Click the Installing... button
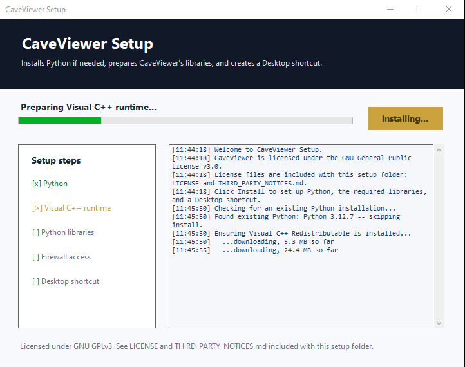Viewport: 465px width, 367px height. (x=405, y=118)
